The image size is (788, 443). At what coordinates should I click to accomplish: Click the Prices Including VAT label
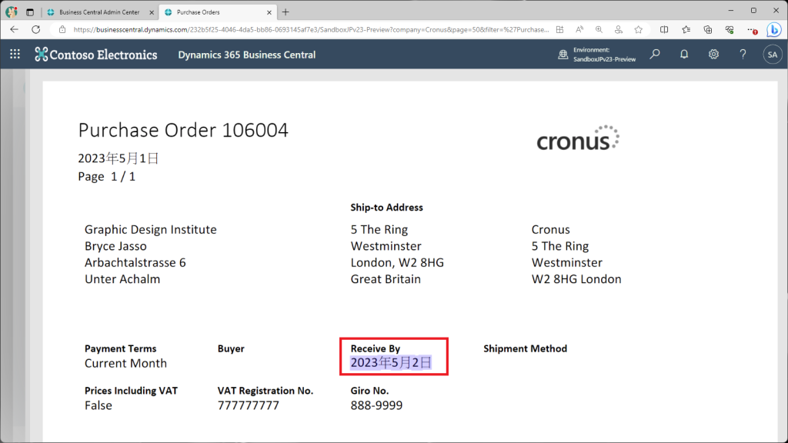tap(131, 391)
